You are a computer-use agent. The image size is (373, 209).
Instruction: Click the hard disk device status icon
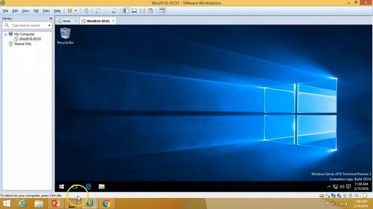pyautogui.click(x=321, y=196)
